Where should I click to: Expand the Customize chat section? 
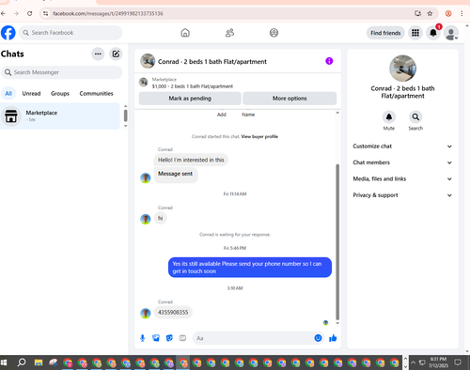coord(402,146)
